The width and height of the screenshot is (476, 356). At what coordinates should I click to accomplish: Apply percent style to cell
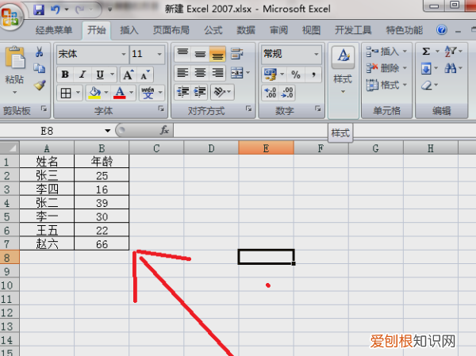tap(295, 74)
